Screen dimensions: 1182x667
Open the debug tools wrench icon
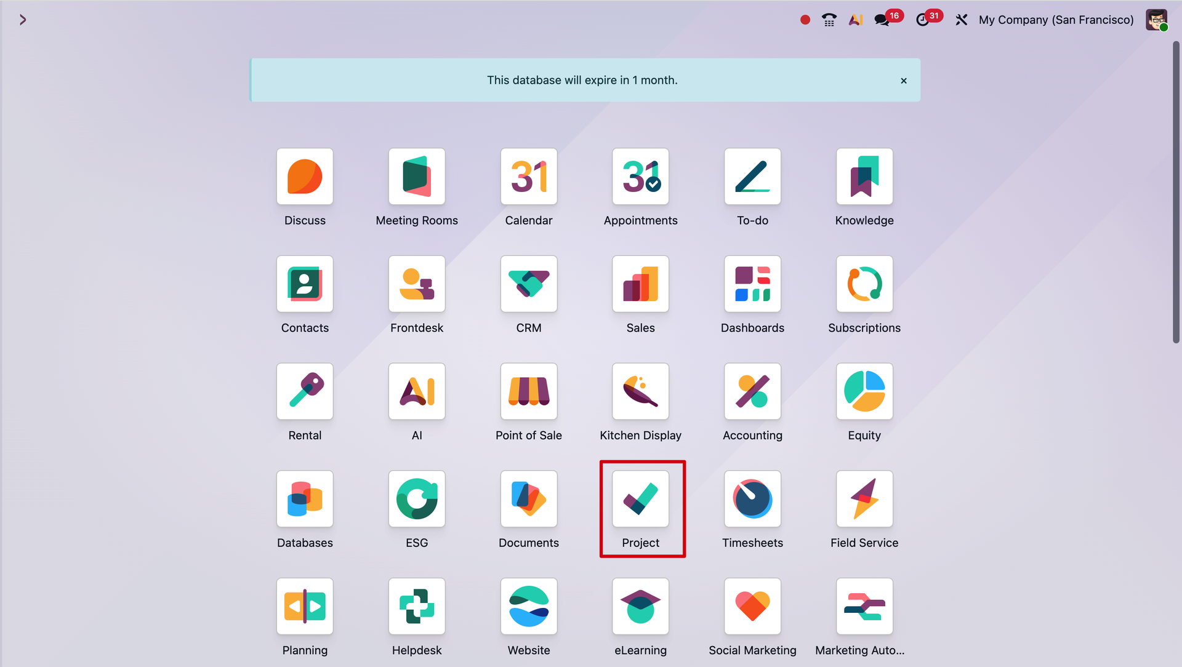point(961,20)
